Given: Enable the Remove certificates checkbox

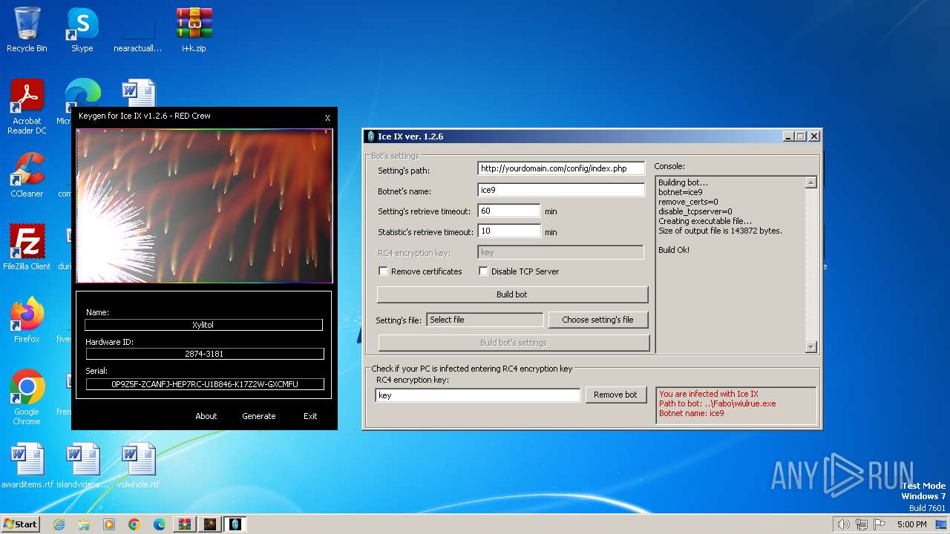Looking at the screenshot, I should tap(384, 271).
